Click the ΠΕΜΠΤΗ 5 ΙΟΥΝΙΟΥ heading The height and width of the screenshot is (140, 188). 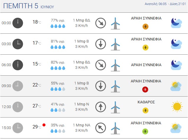click(29, 6)
